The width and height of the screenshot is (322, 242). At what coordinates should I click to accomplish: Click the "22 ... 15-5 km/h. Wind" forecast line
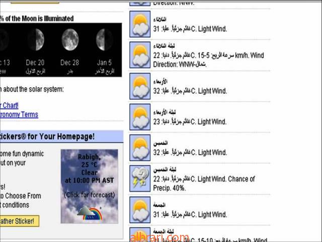tap(209, 55)
